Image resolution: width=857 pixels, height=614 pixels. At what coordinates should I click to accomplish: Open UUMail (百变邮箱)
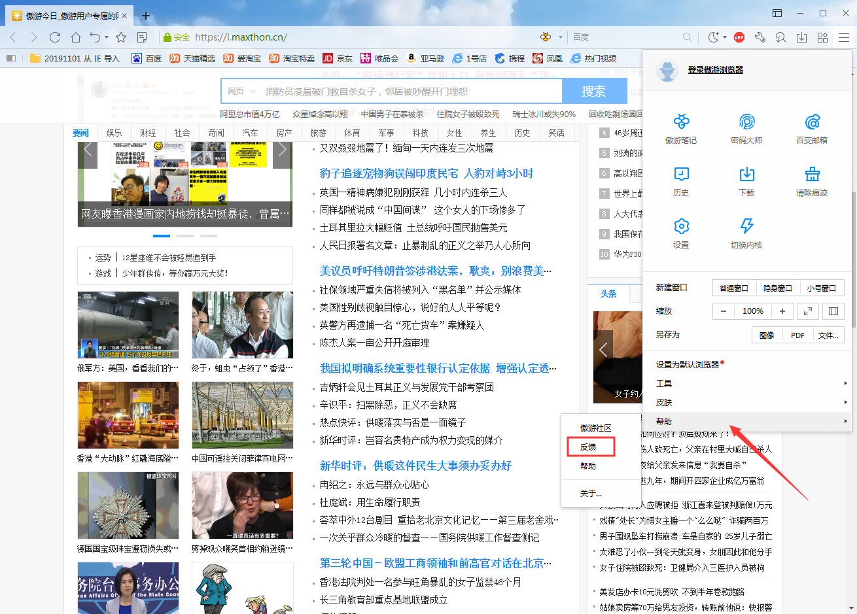coord(812,129)
